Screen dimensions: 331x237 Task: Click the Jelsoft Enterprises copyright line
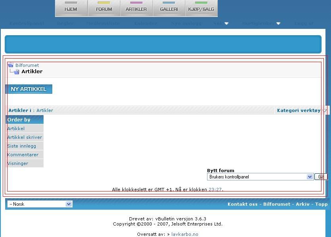tap(168, 224)
